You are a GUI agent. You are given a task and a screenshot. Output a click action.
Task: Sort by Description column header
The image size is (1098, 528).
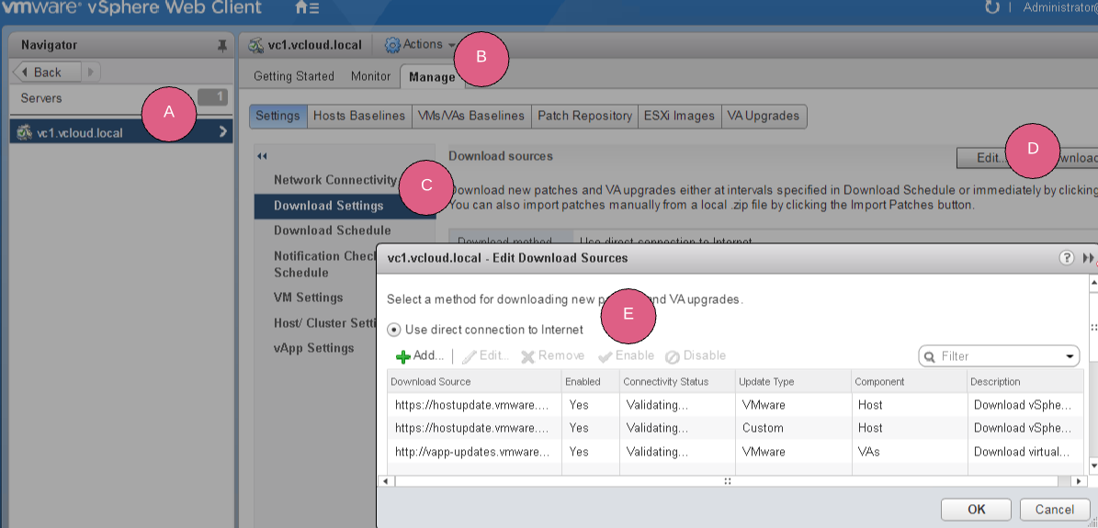[1025, 382]
